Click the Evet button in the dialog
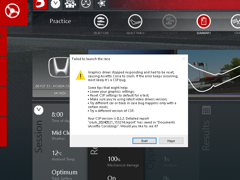The image size is (240, 180). (x=144, y=141)
